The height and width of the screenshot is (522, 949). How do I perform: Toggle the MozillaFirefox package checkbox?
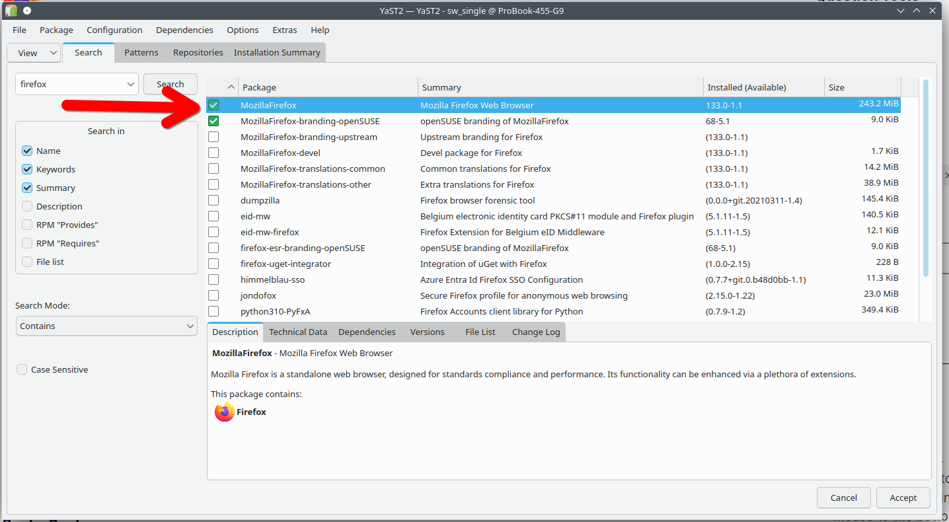213,105
